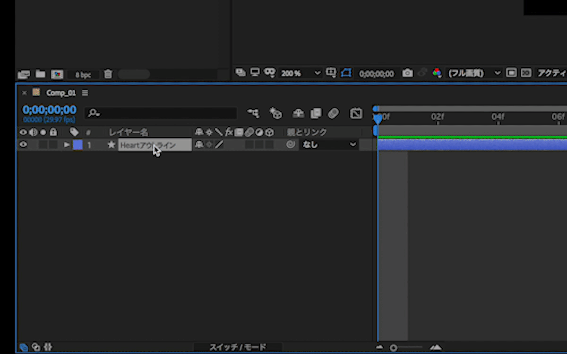This screenshot has height=354, width=567.
Task: Toggle transparency grid icon
Action: [x=525, y=73]
